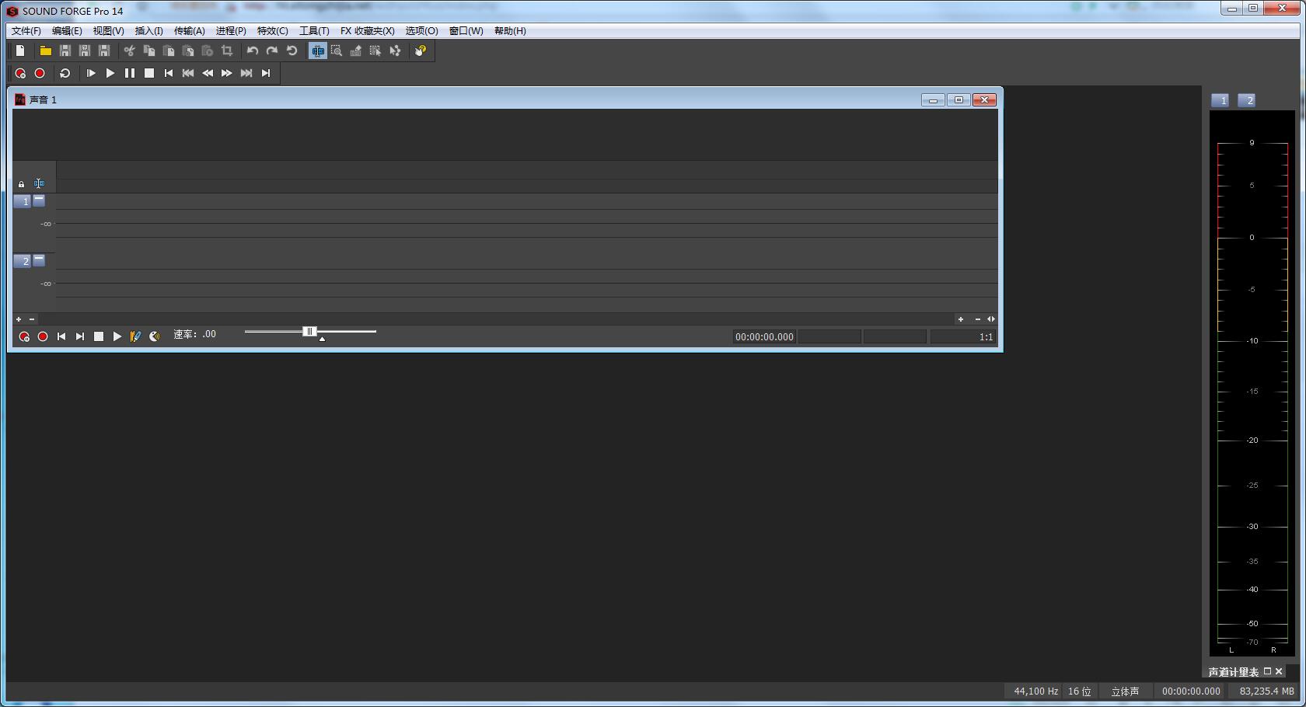This screenshot has height=707, width=1306.
Task: Click the New file icon in toolbar
Action: [20, 50]
